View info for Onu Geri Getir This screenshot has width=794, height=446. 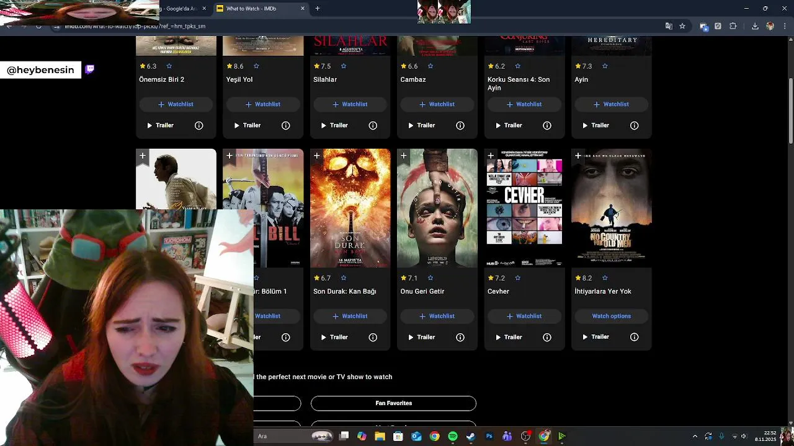460,337
